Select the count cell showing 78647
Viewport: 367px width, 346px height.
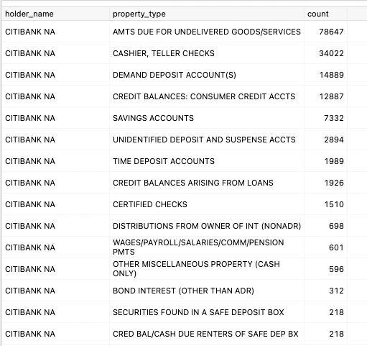[x=325, y=32]
